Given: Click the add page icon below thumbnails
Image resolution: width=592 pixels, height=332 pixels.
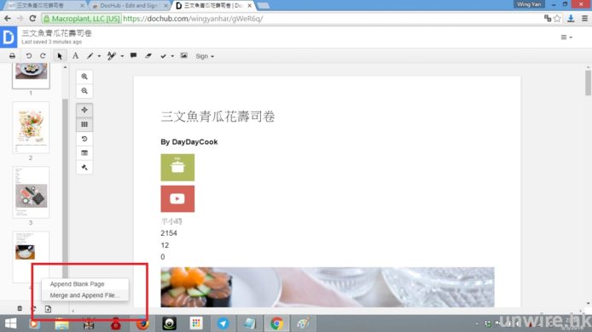Looking at the screenshot, I should pyautogui.click(x=48, y=309).
